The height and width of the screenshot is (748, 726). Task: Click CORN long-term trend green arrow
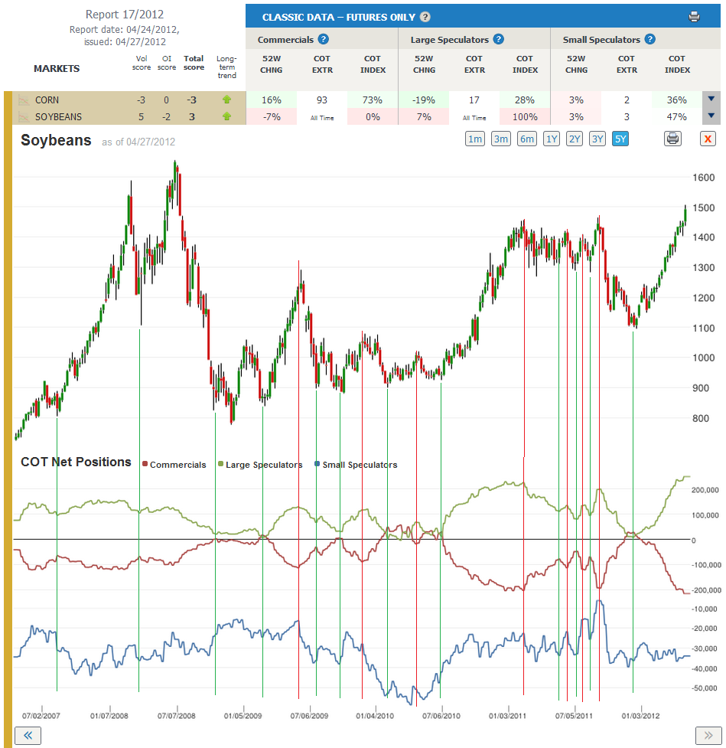pos(227,100)
